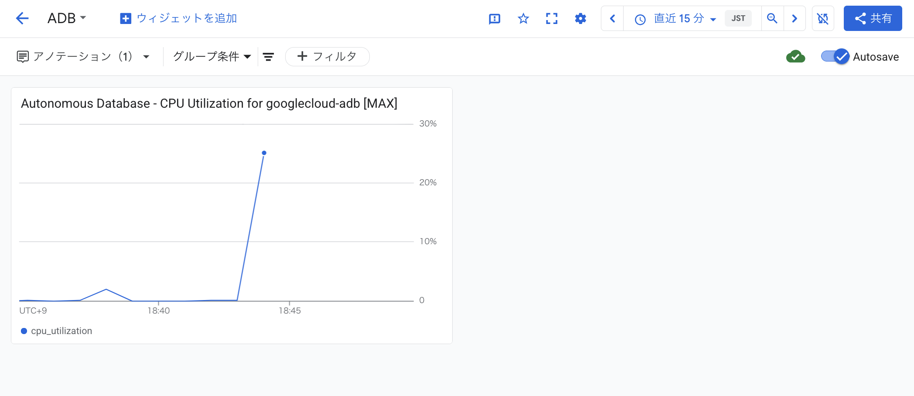The width and height of the screenshot is (914, 396).
Task: Click the cpu_utilization legend color dot
Action: tap(24, 331)
